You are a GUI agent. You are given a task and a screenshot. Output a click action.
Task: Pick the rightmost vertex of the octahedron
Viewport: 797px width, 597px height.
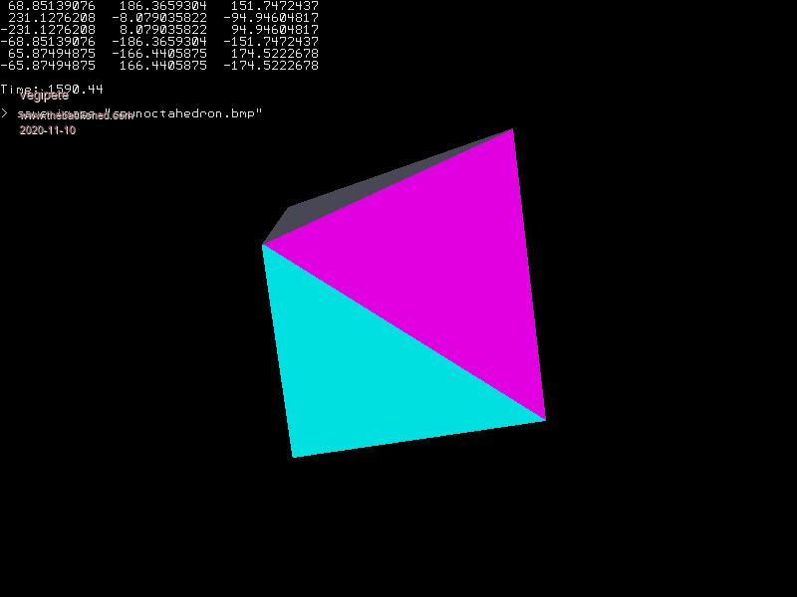[x=545, y=420]
